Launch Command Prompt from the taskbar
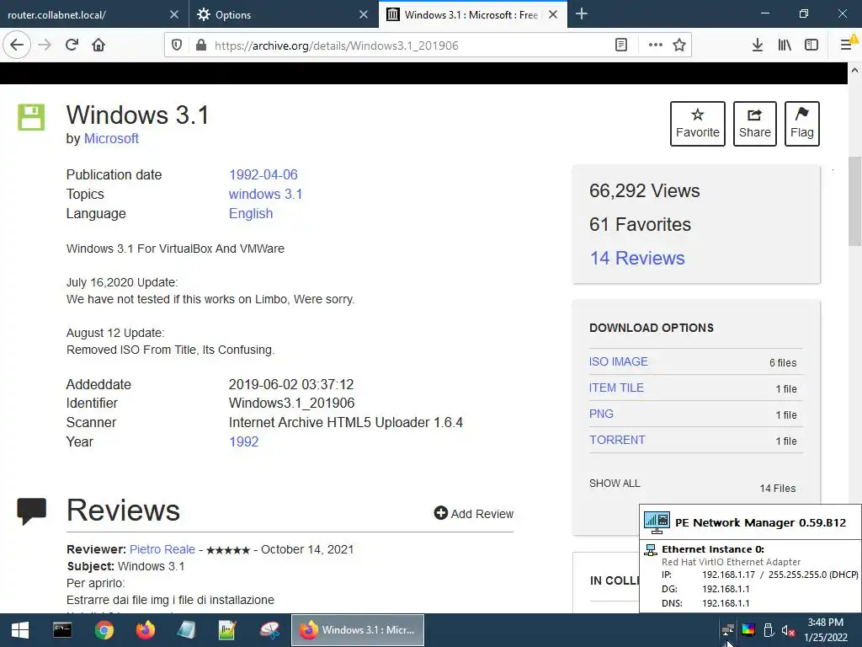 (62, 630)
